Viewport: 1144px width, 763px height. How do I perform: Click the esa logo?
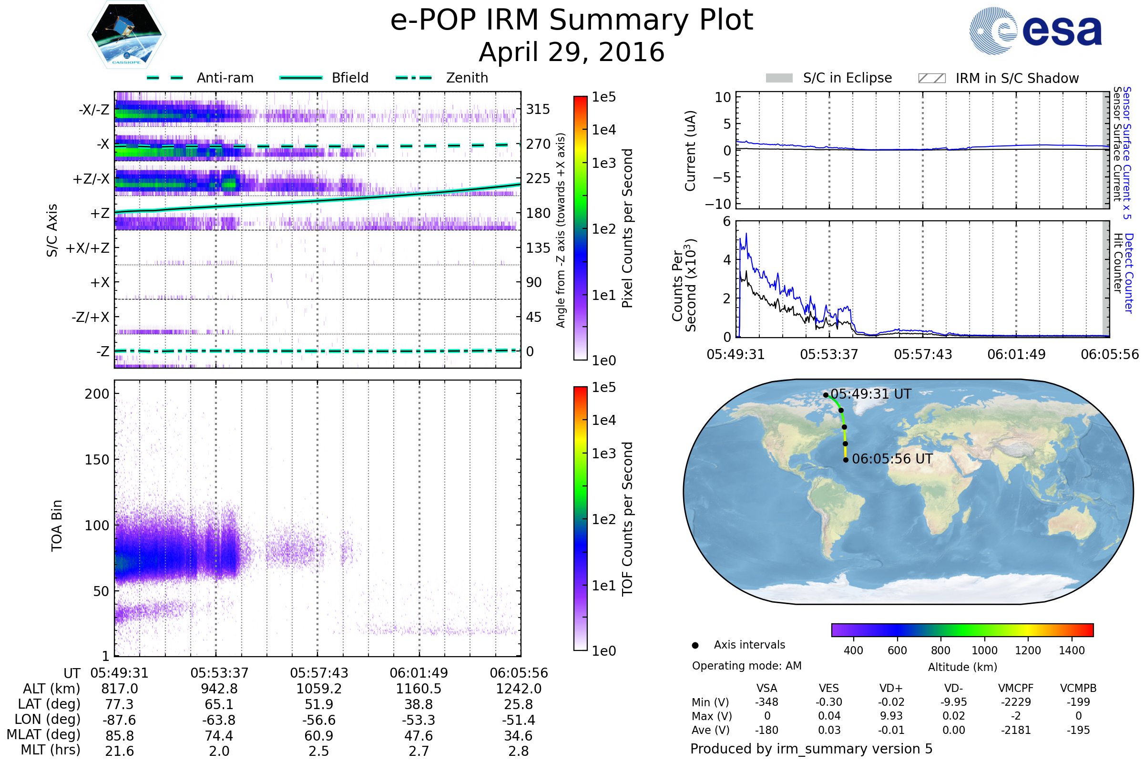pyautogui.click(x=1035, y=31)
